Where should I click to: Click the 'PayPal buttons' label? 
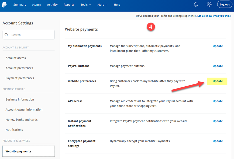click(x=78, y=66)
